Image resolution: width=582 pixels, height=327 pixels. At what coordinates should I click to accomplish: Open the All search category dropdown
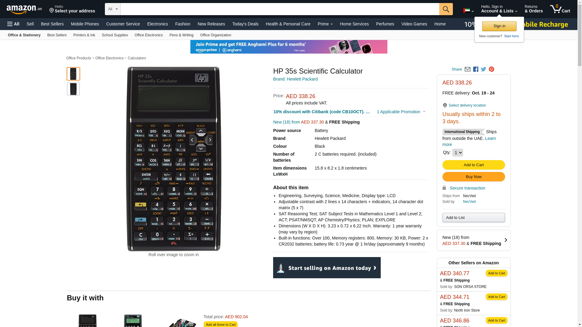[x=113, y=9]
